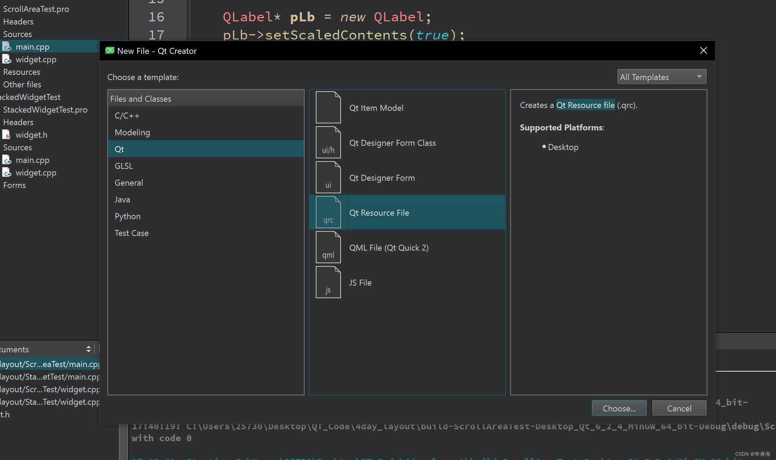Click the Choose... button
This screenshot has width=776, height=460.
619,408
